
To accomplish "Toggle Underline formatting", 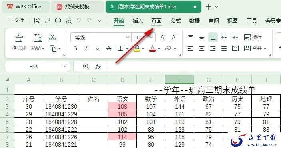I will click(97, 48).
